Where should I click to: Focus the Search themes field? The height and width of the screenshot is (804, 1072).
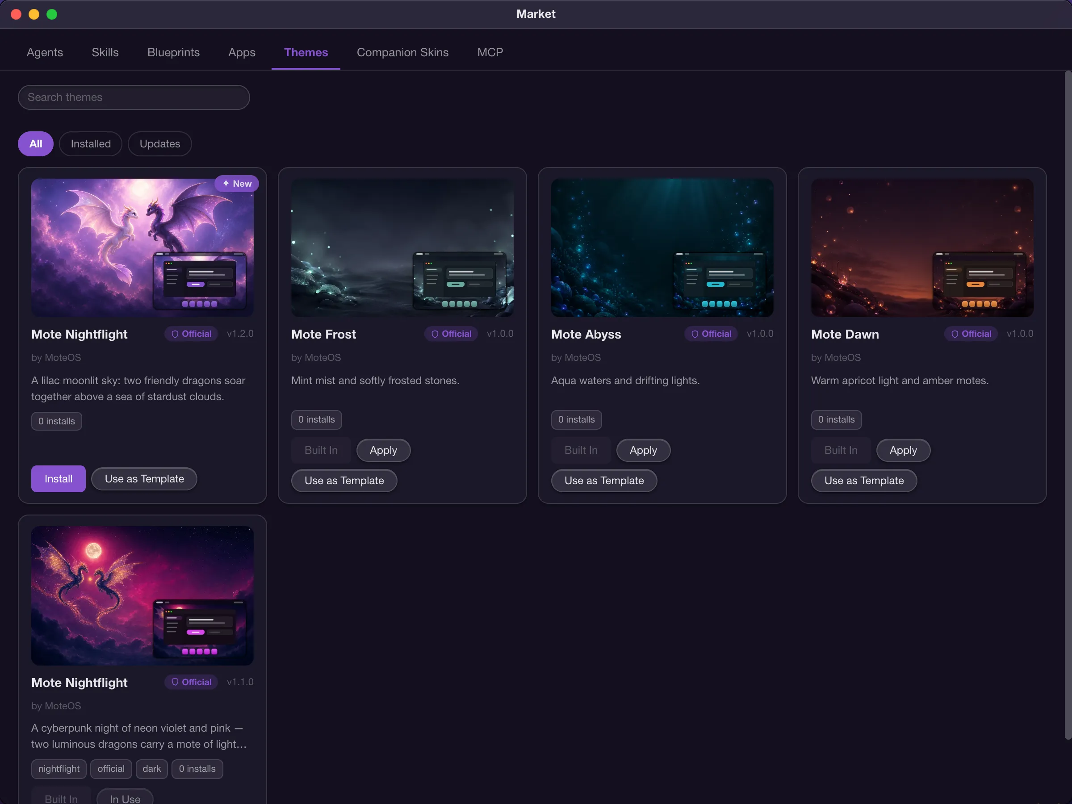pyautogui.click(x=134, y=97)
